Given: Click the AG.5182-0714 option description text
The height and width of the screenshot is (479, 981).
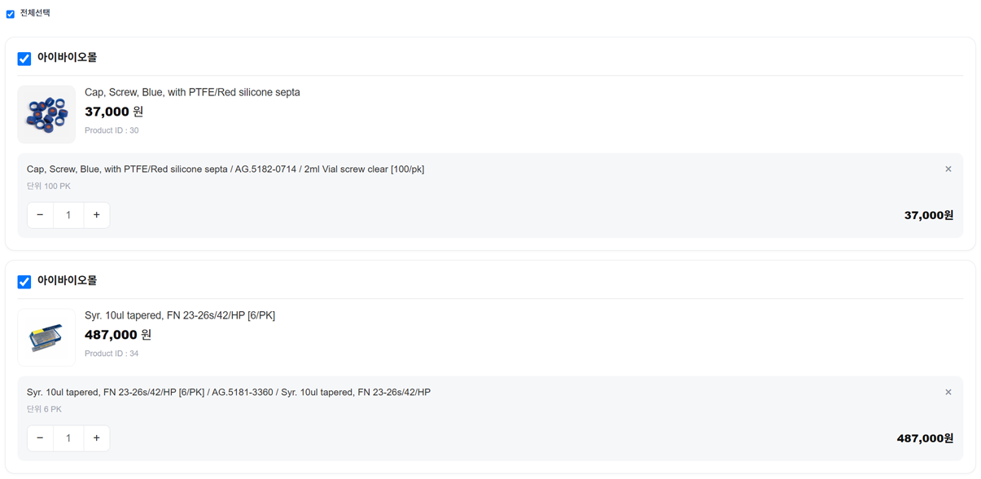Looking at the screenshot, I should click(226, 169).
